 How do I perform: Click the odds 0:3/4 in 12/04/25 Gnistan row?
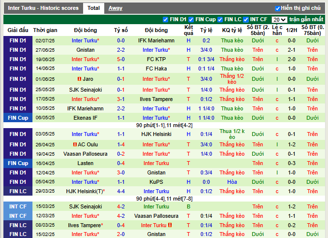pos(206,172)
